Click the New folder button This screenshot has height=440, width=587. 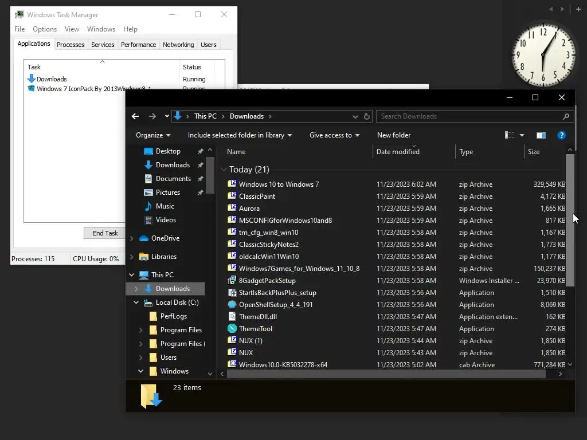[394, 135]
